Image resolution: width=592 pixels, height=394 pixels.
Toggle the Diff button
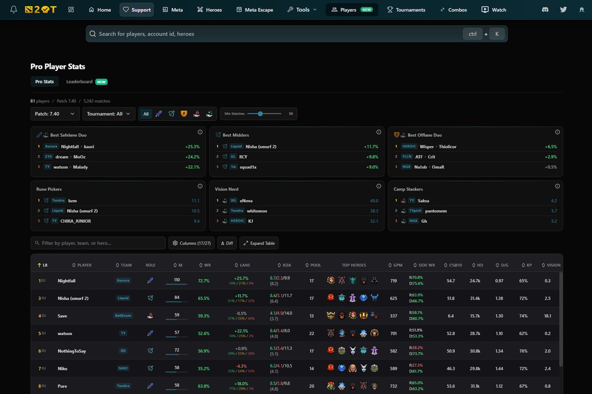[227, 243]
